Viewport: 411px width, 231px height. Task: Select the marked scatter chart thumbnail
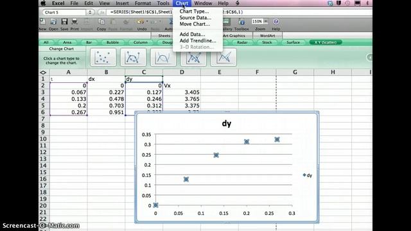[103, 57]
